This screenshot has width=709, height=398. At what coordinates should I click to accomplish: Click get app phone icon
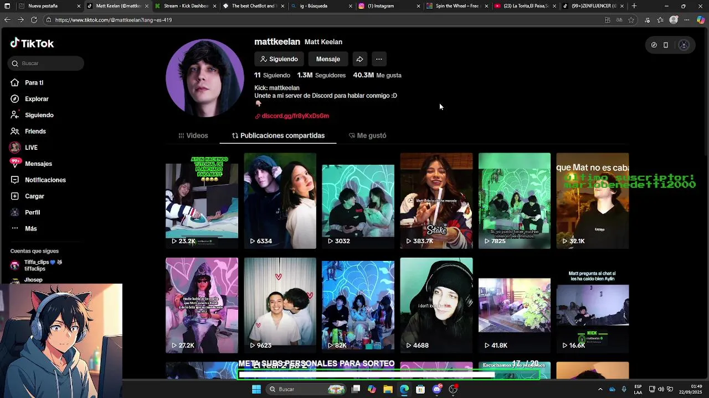[x=666, y=45]
